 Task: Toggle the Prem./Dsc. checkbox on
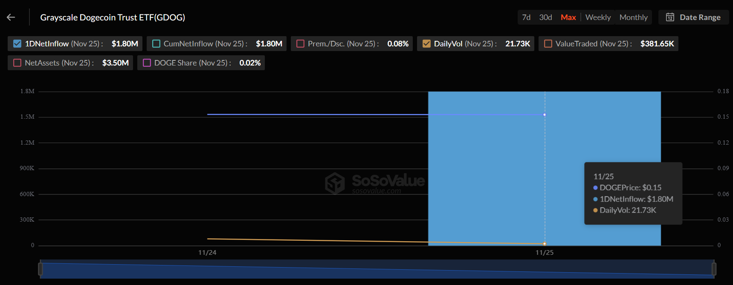[x=301, y=44]
